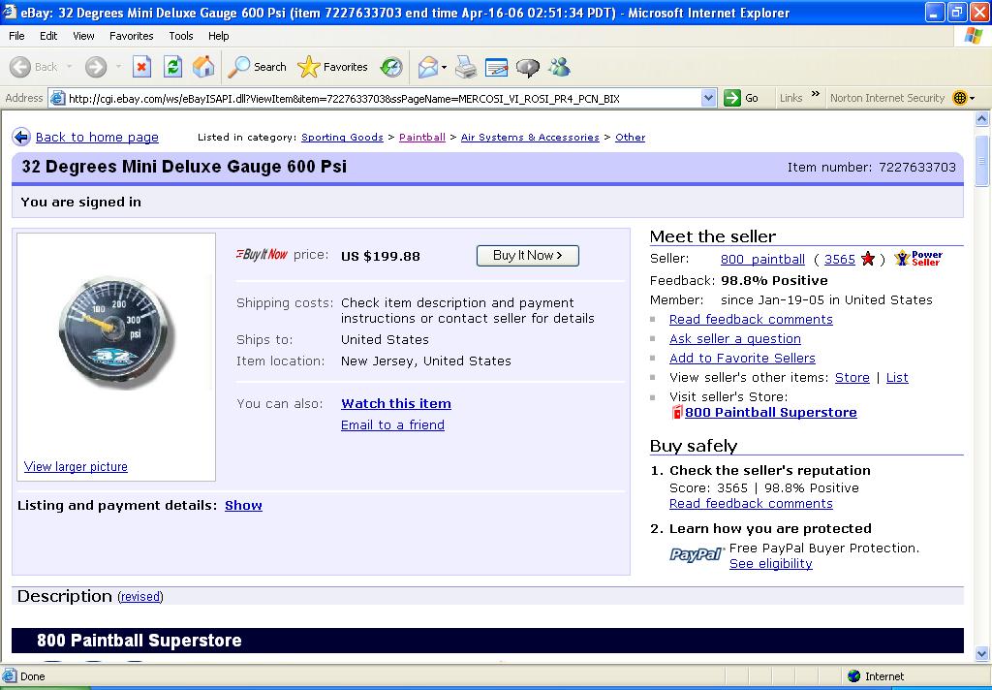The width and height of the screenshot is (992, 690).
Task: Click the vertical scrollbar up arrow
Action: click(982, 118)
